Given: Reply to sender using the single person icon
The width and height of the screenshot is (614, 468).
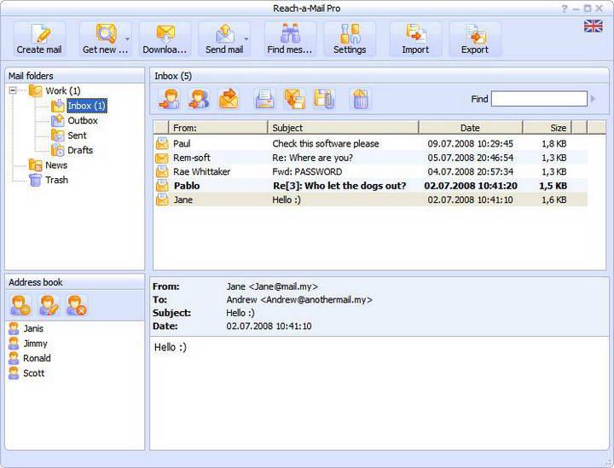Looking at the screenshot, I should tap(169, 99).
